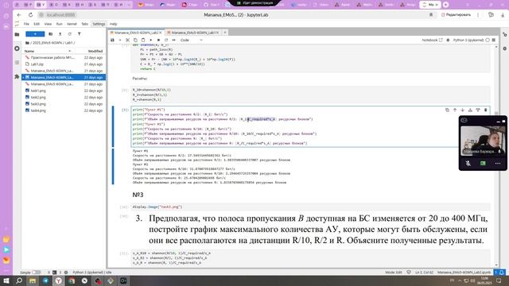Click the root folder icon in breadcrumb
Viewport: 509px width, 286px height.
pos(27,43)
